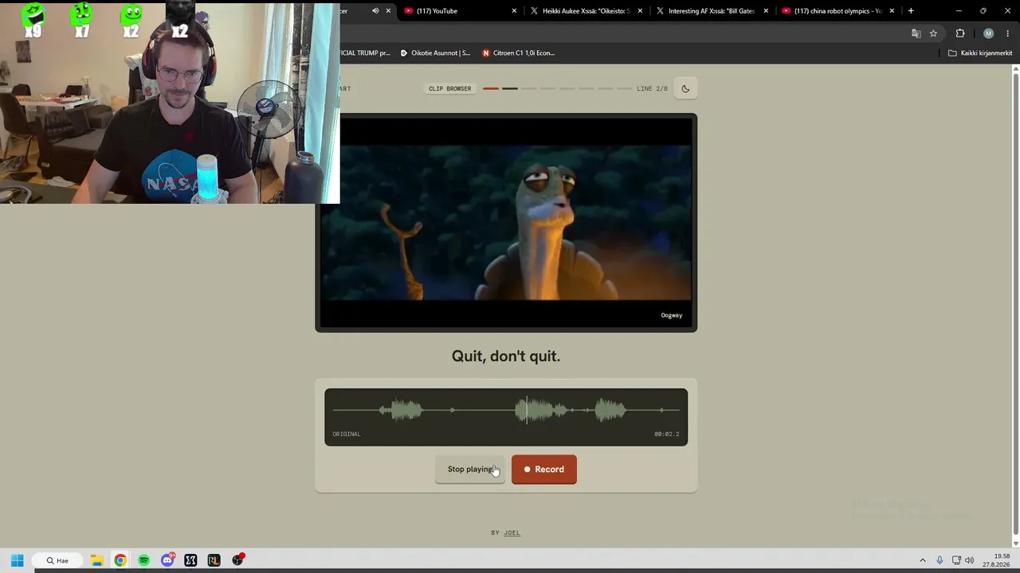Click the Oogway movie clip video

pos(506,223)
